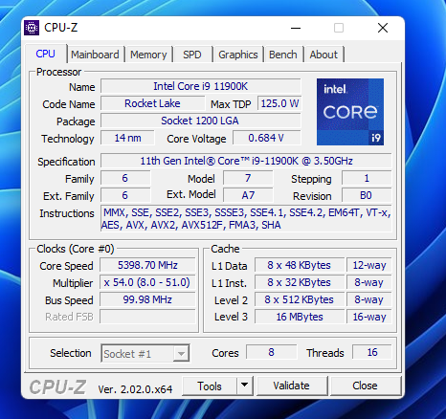Click the Instructions list box
Image resolution: width=446 pixels, height=419 pixels.
(x=246, y=219)
